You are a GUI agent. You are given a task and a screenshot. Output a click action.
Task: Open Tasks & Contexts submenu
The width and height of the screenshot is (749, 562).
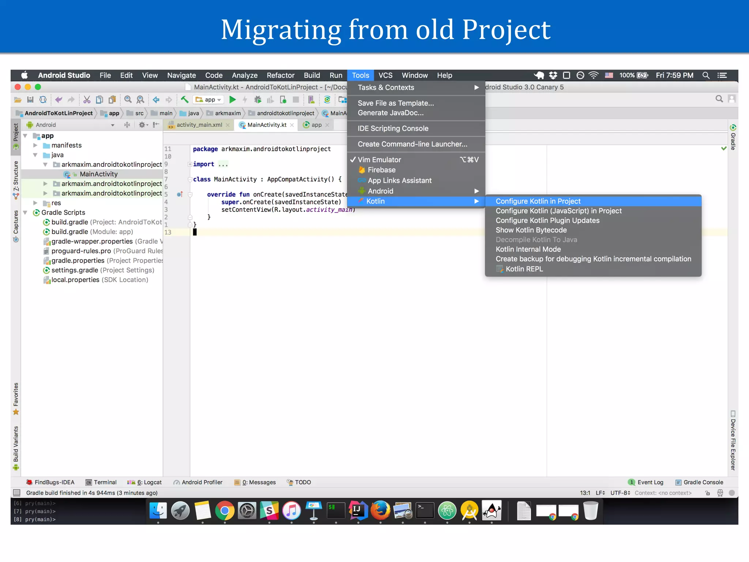[x=416, y=87]
